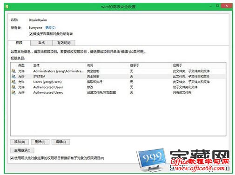Click 修改 access cell
This screenshot has height=175, width=235.
pyautogui.click(x=90, y=87)
